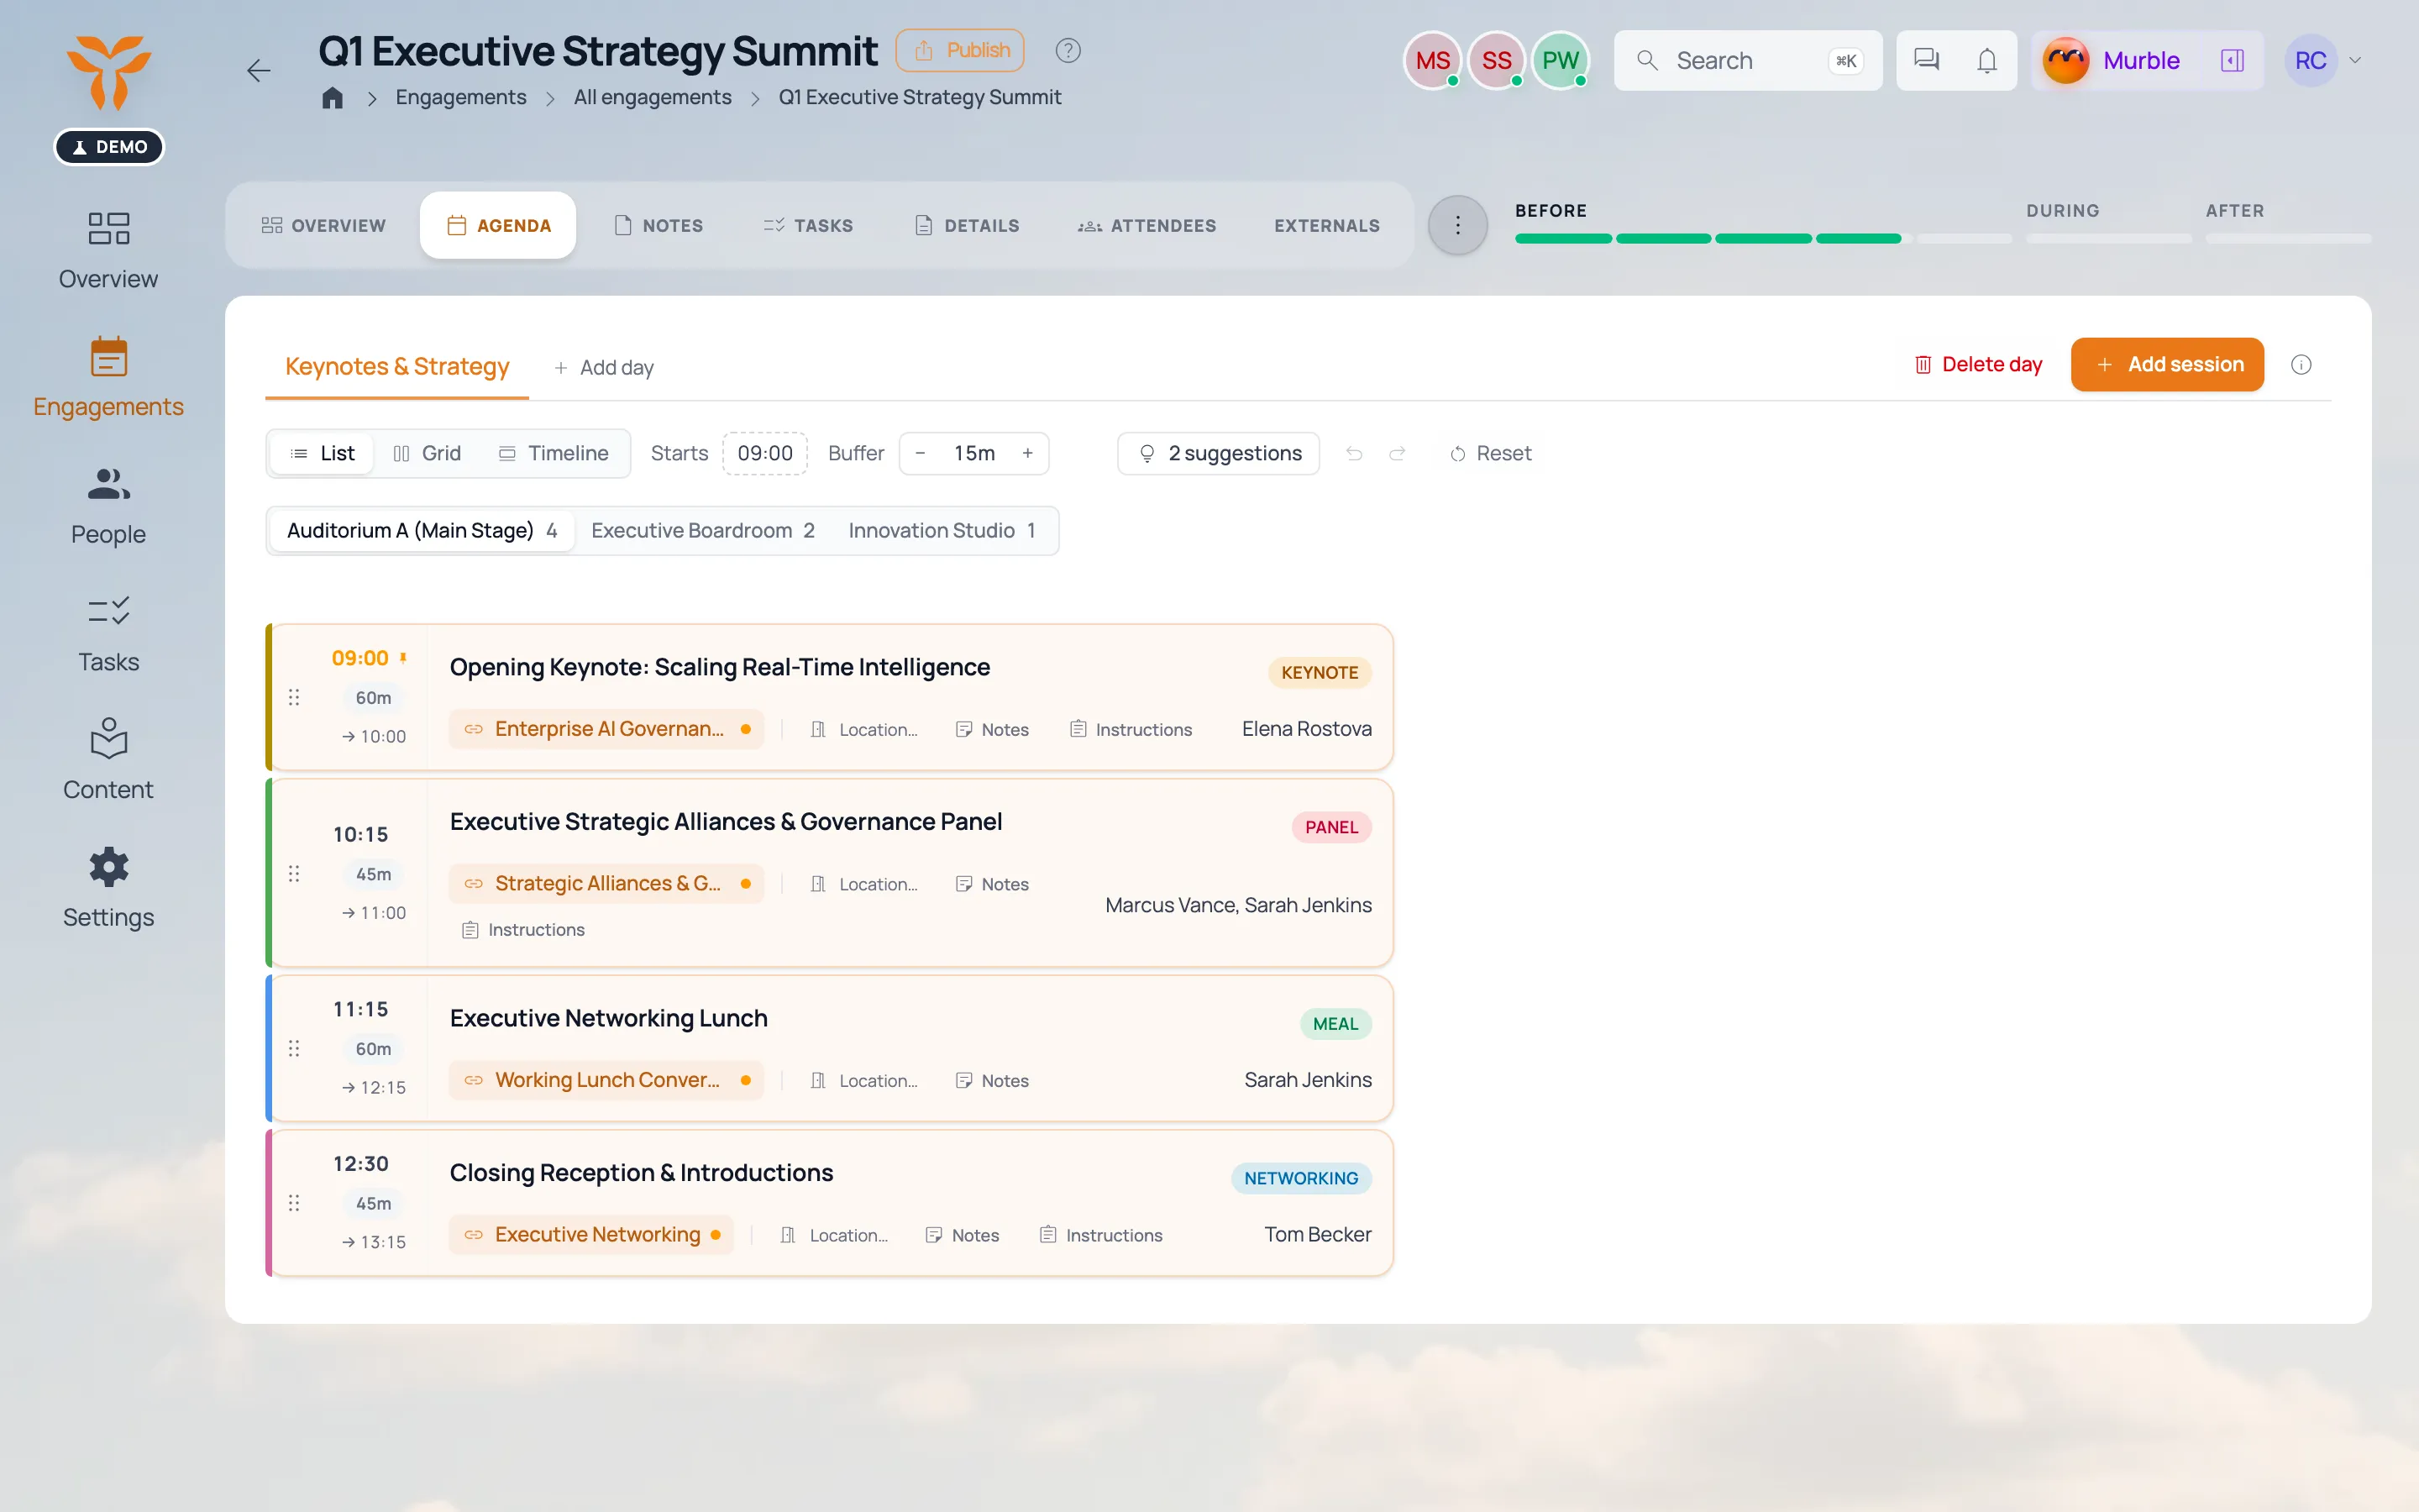The width and height of the screenshot is (2419, 1512).
Task: Click the agenda info icon beside Add session
Action: click(x=2301, y=365)
